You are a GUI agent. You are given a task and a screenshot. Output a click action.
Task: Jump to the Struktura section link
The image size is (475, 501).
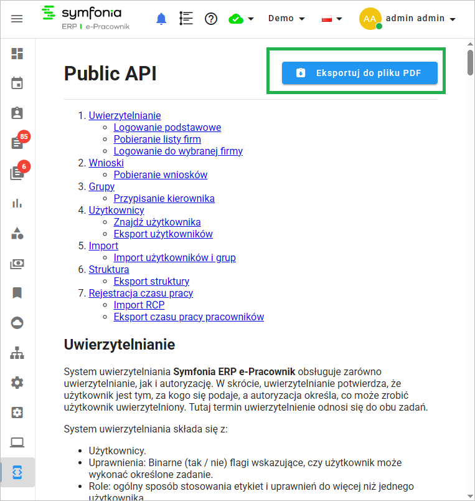click(x=109, y=269)
